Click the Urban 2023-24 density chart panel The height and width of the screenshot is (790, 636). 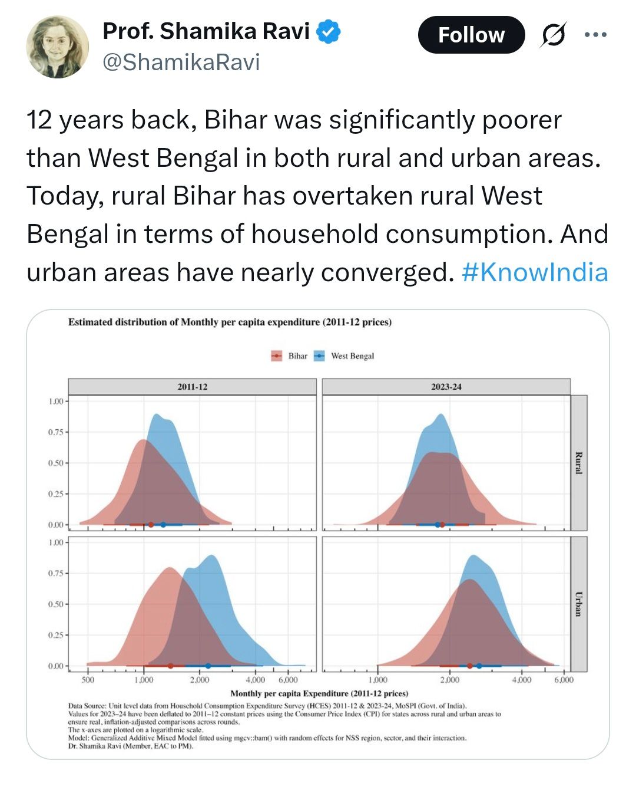point(446,604)
